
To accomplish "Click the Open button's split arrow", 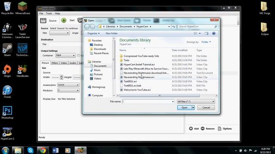I will (193, 107).
